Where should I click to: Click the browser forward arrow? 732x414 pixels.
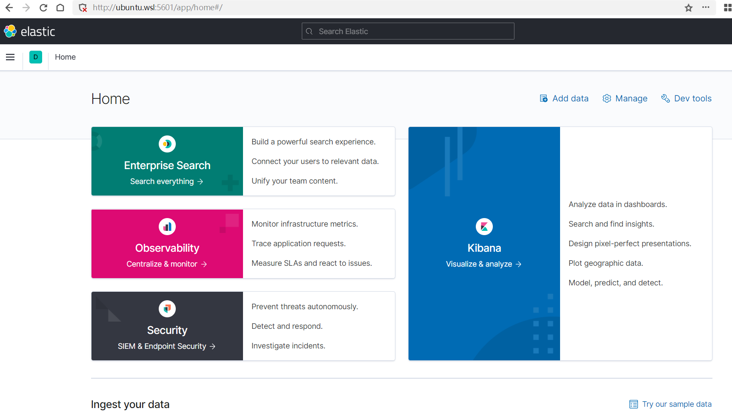click(x=26, y=8)
